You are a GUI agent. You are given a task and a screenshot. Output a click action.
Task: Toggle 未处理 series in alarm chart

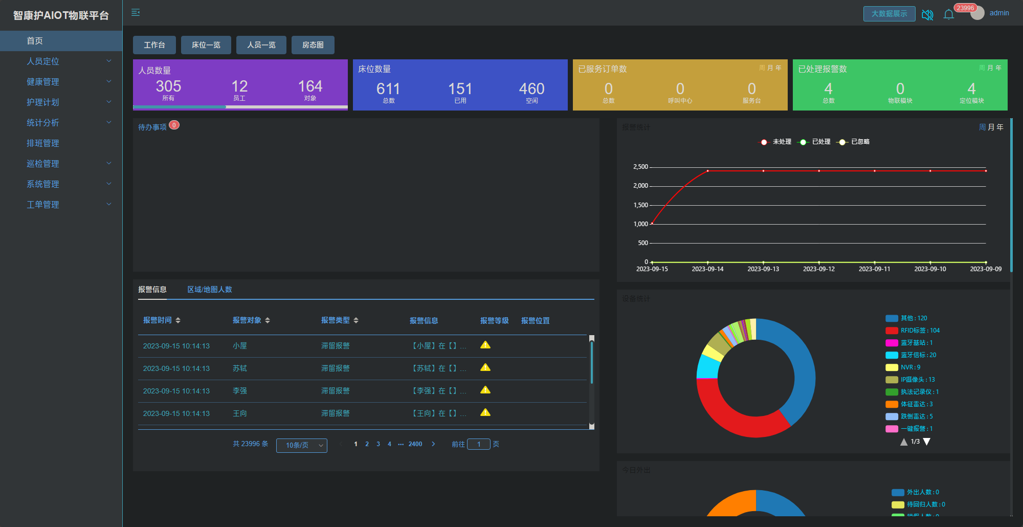pos(775,142)
